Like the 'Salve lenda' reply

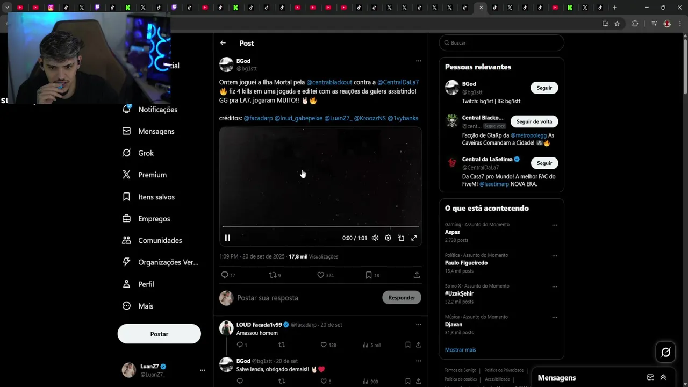[326, 381]
